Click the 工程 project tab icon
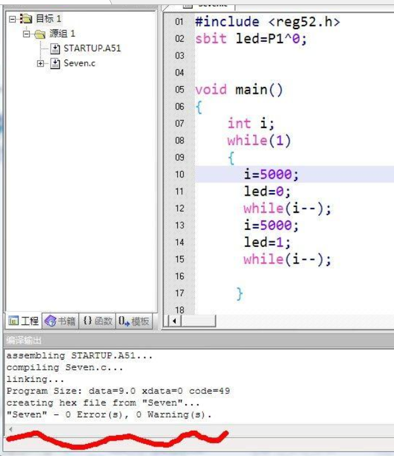 coord(13,321)
